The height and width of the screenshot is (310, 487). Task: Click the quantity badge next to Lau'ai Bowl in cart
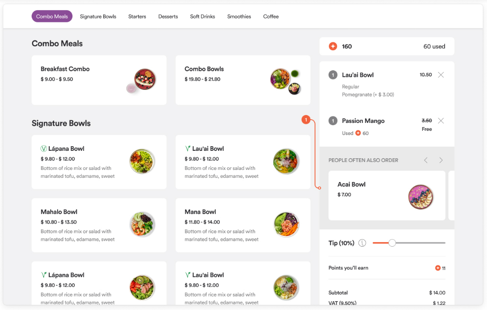pos(333,75)
